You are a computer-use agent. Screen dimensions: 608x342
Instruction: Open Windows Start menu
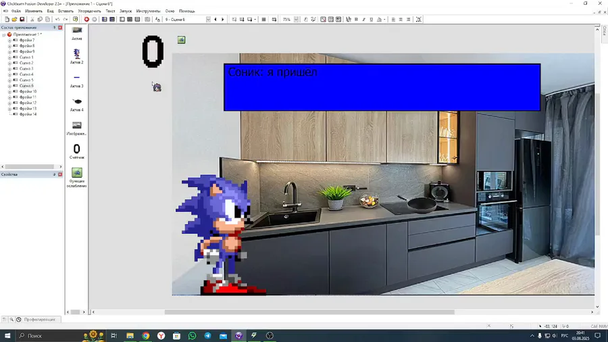point(7,336)
